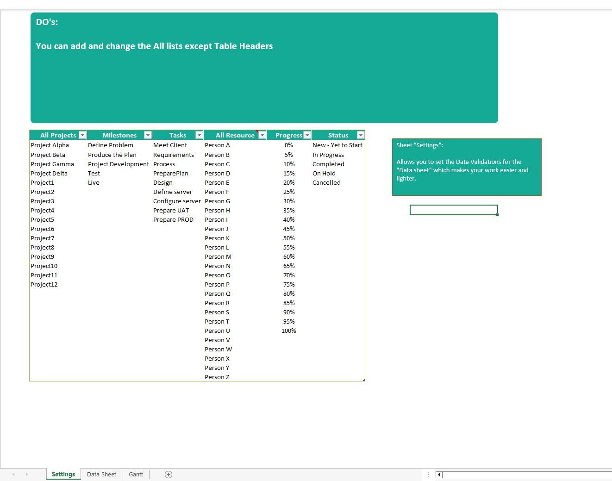Open the All Resource filter dropdown
The image size is (612, 481).
click(262, 135)
